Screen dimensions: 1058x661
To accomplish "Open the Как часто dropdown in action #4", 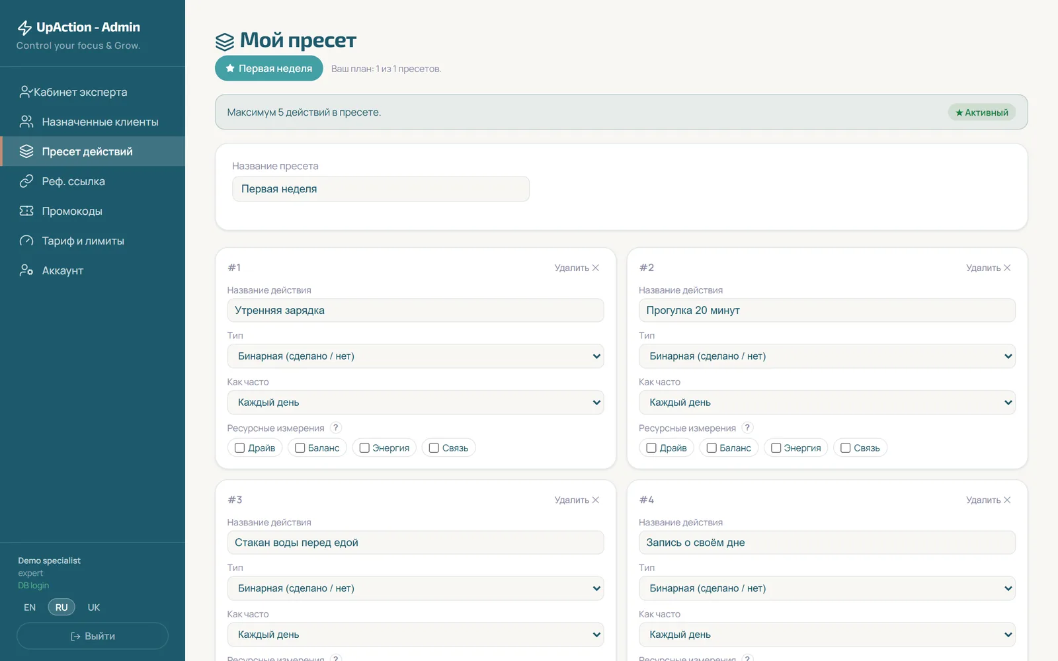I will click(827, 635).
